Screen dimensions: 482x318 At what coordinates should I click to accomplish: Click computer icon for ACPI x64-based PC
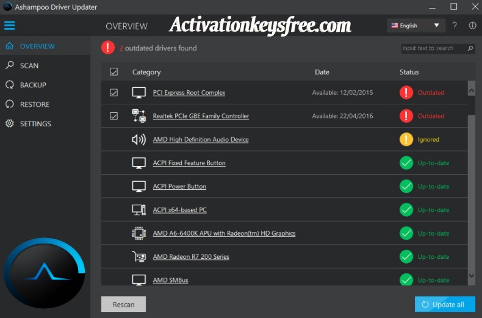point(139,210)
